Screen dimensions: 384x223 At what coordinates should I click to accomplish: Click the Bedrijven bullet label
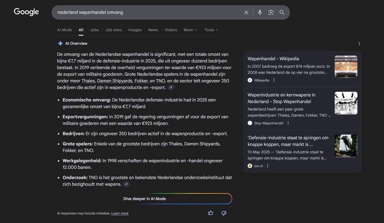click(x=74, y=134)
